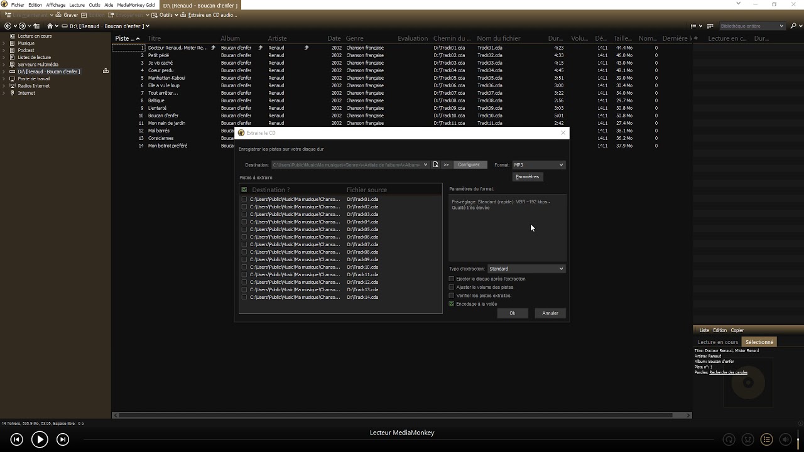
Task: Enable Ejecter le disque après l'extraction
Action: (x=451, y=279)
